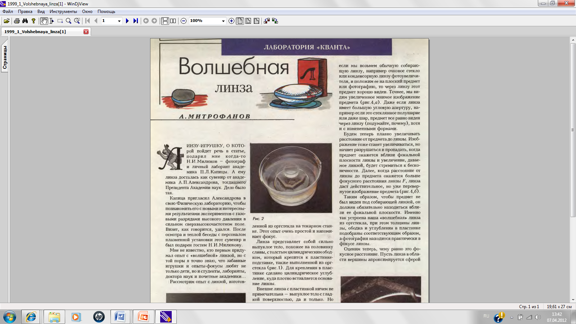576x324 pixels.
Task: Jump to the last page
Action: coord(135,21)
